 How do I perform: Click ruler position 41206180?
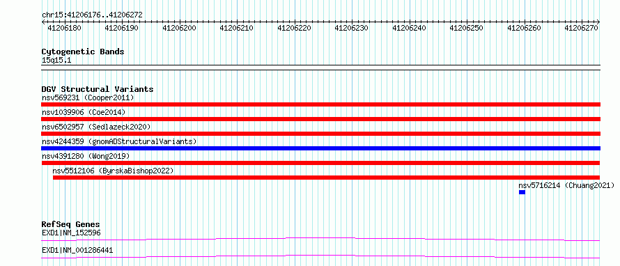64,28
